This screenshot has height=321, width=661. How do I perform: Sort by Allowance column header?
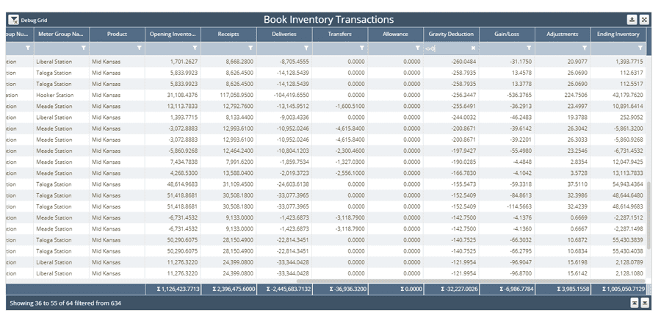(395, 35)
